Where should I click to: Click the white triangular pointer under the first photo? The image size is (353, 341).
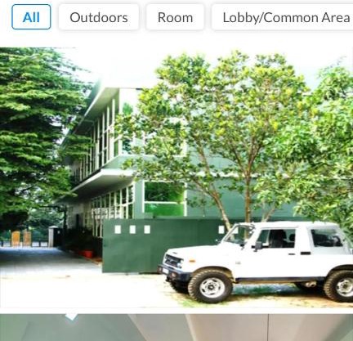coord(71,317)
